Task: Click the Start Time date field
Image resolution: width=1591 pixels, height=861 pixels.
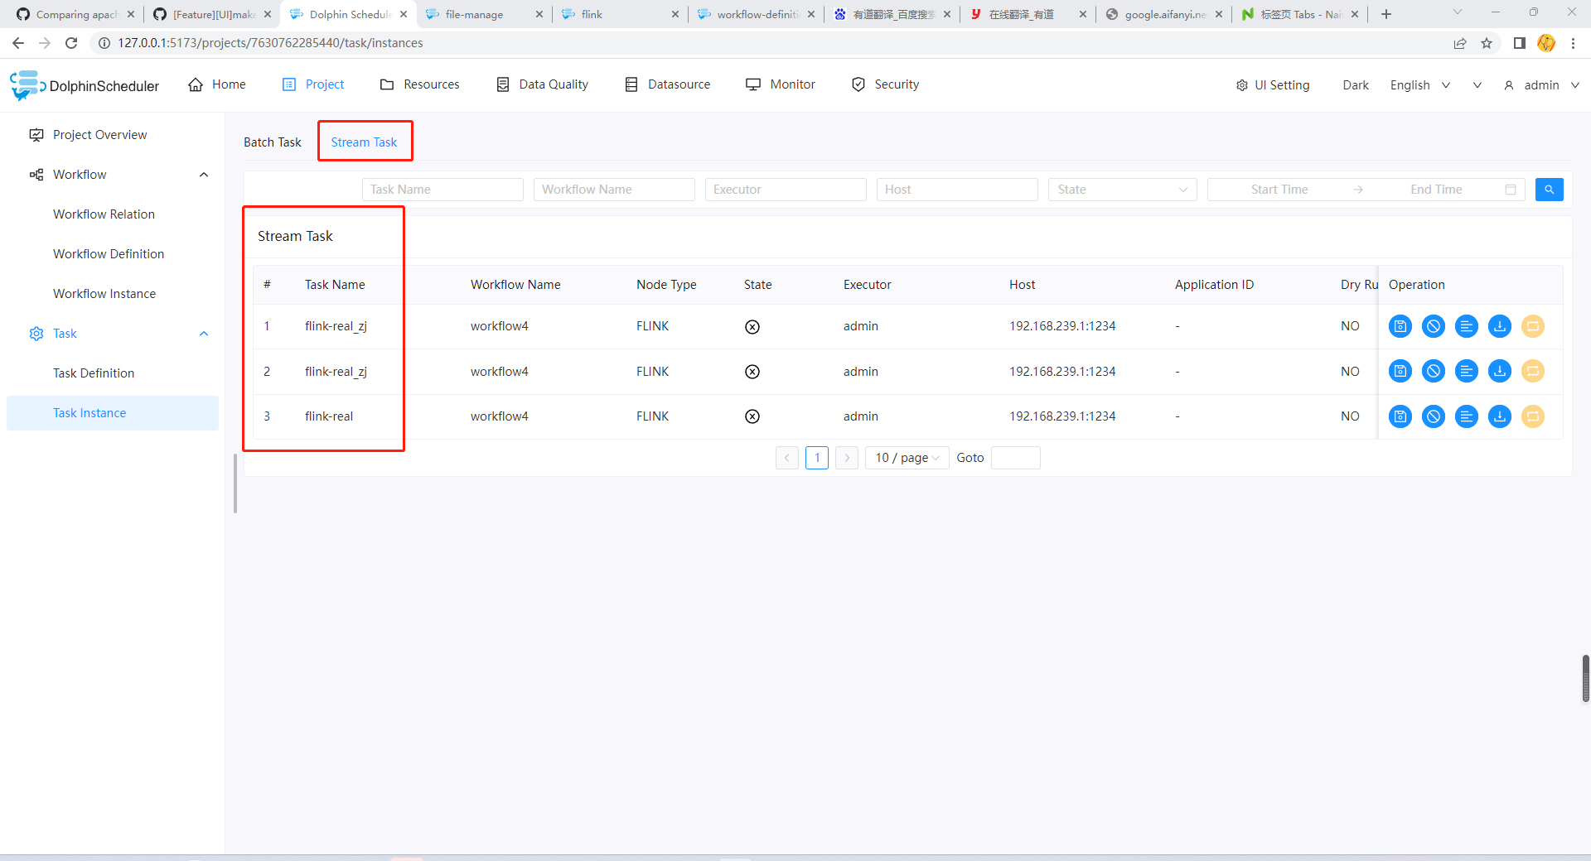Action: (1279, 190)
